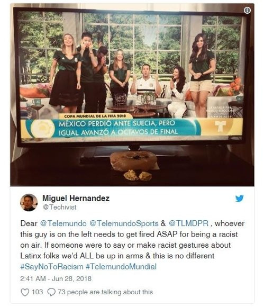Click the info icon on photo
Screen dimensions: 264x307
point(248,10)
